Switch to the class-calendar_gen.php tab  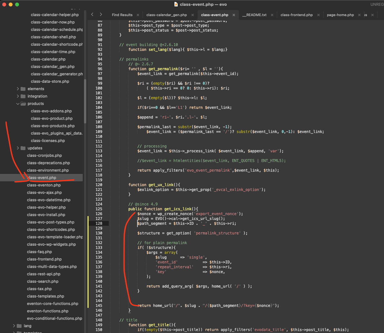tap(166, 15)
